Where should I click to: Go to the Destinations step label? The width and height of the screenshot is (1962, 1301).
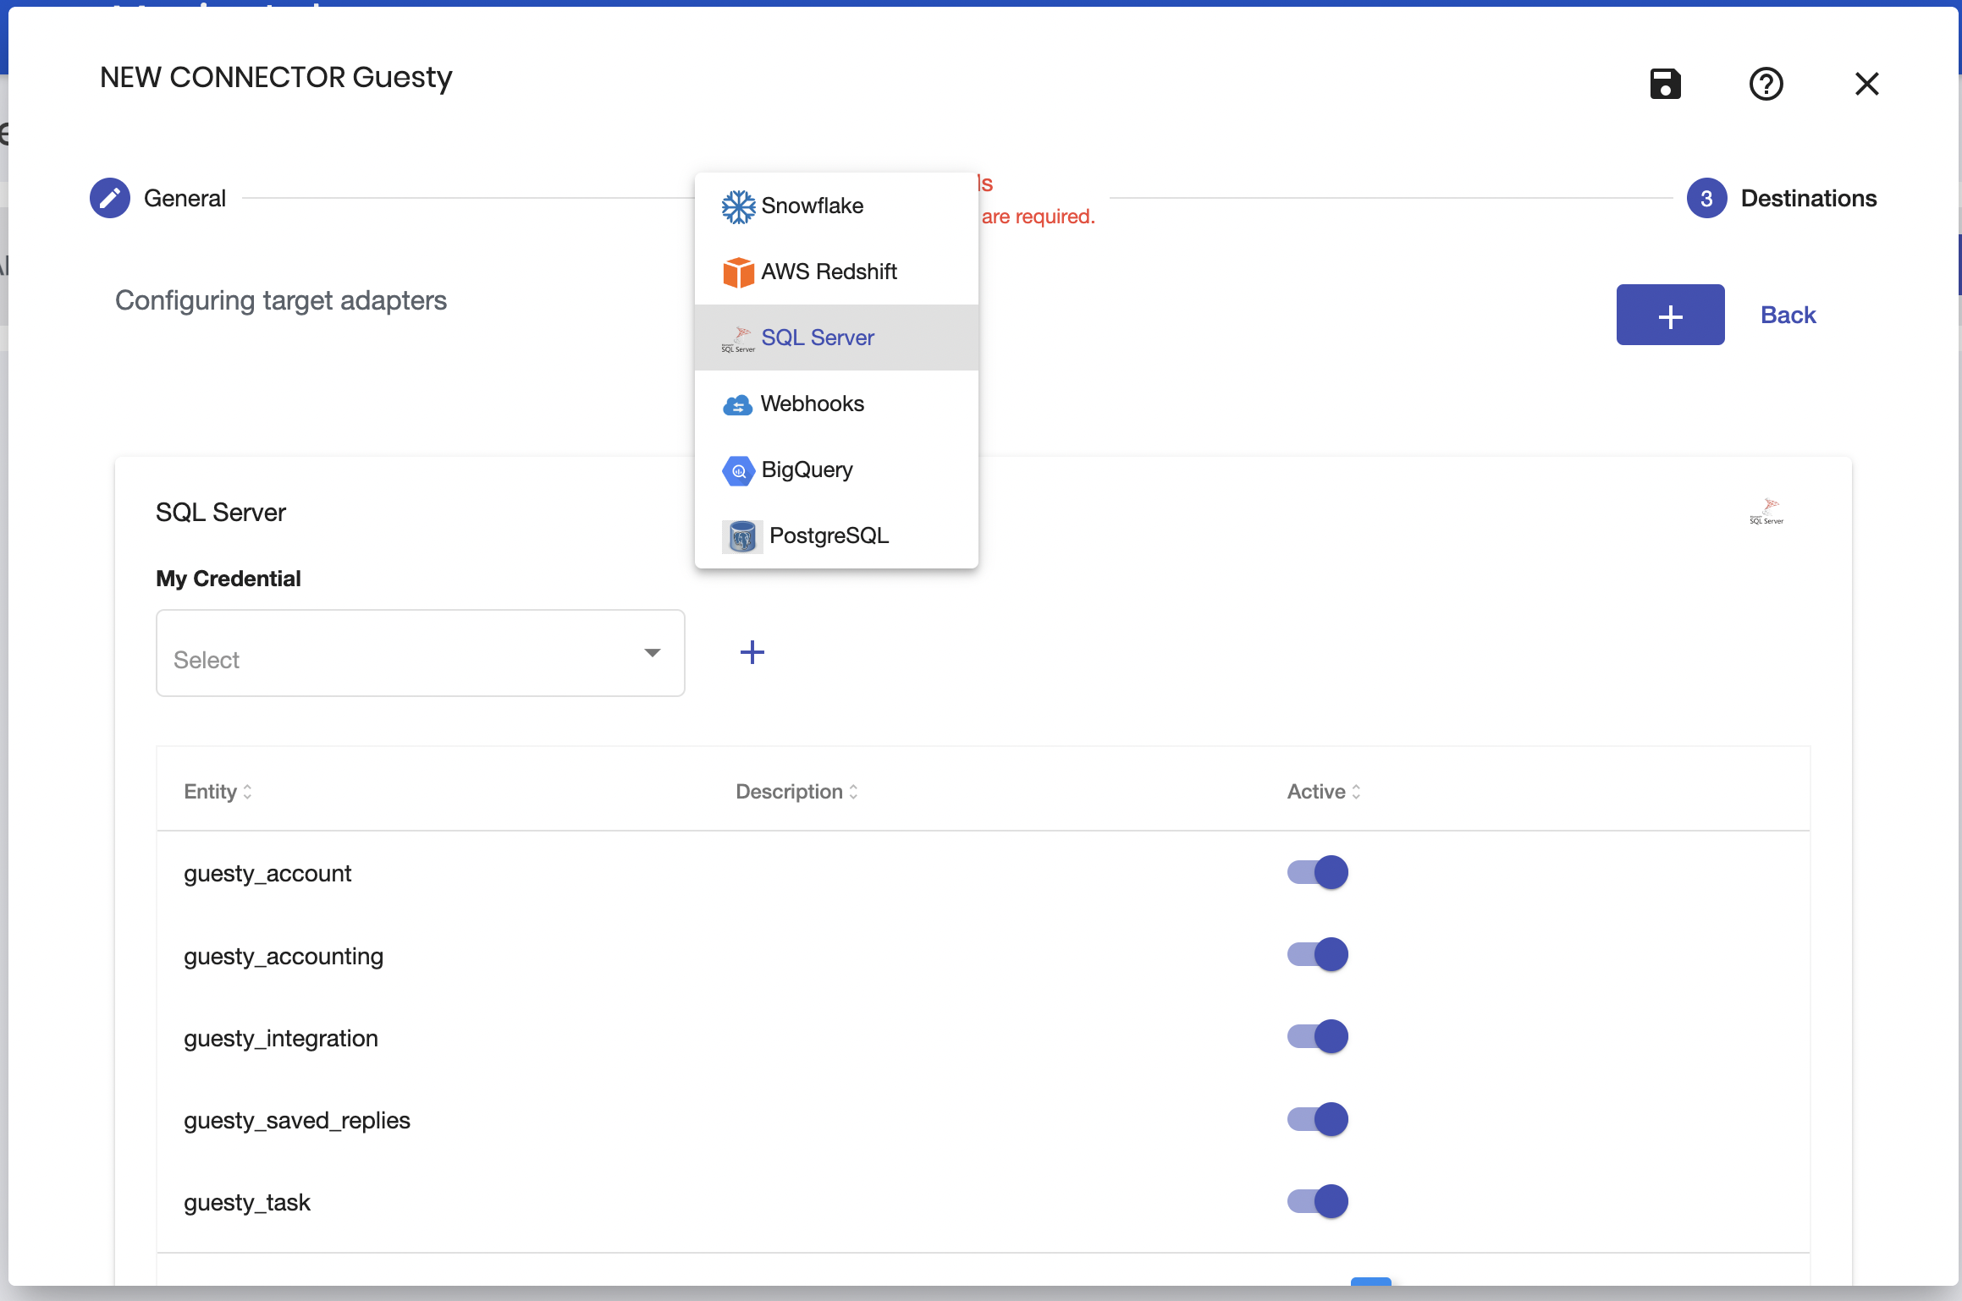coord(1809,198)
